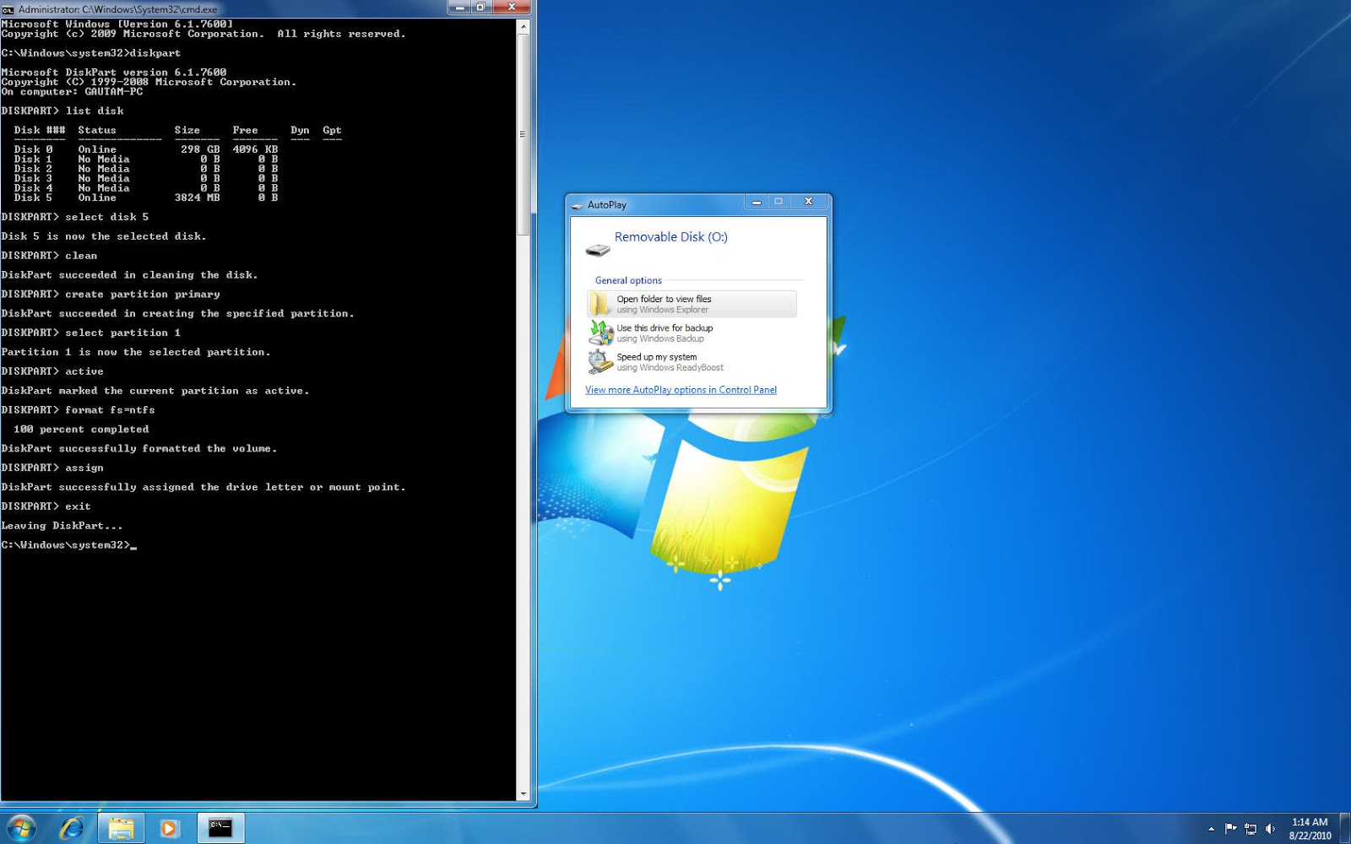The image size is (1351, 844).
Task: Choose Speed up my system option
Action: click(692, 361)
